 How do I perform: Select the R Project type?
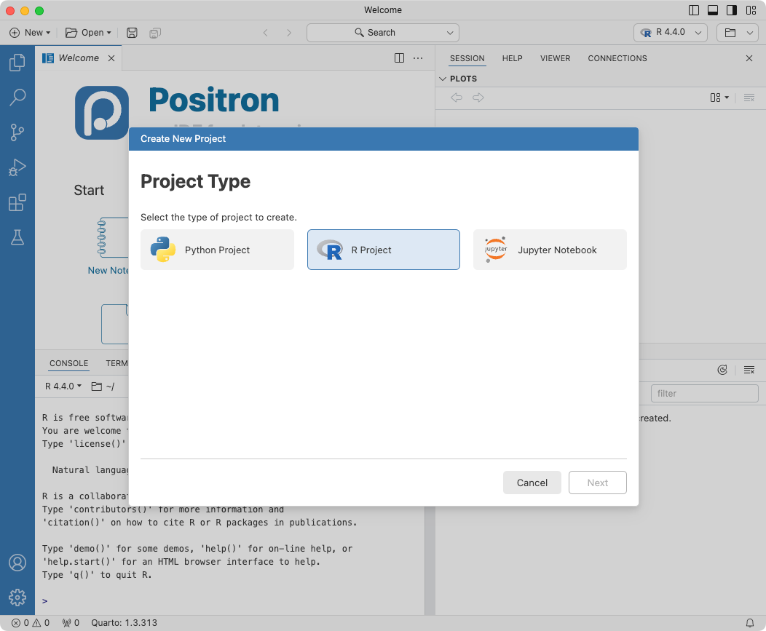[x=383, y=250]
